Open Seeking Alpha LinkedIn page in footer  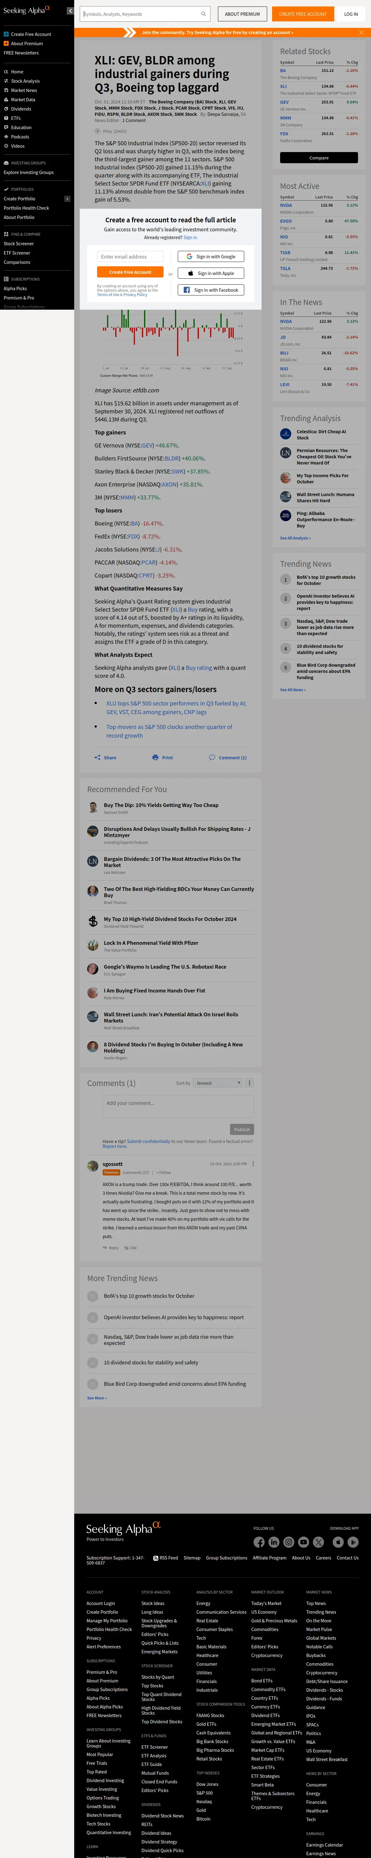click(274, 1542)
